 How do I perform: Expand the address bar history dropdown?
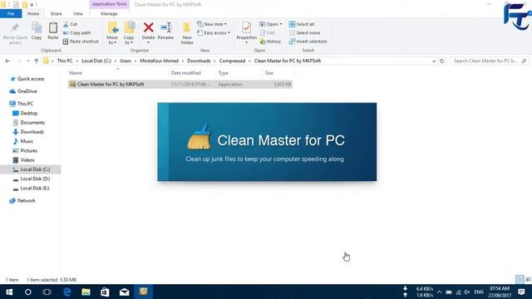(434, 61)
